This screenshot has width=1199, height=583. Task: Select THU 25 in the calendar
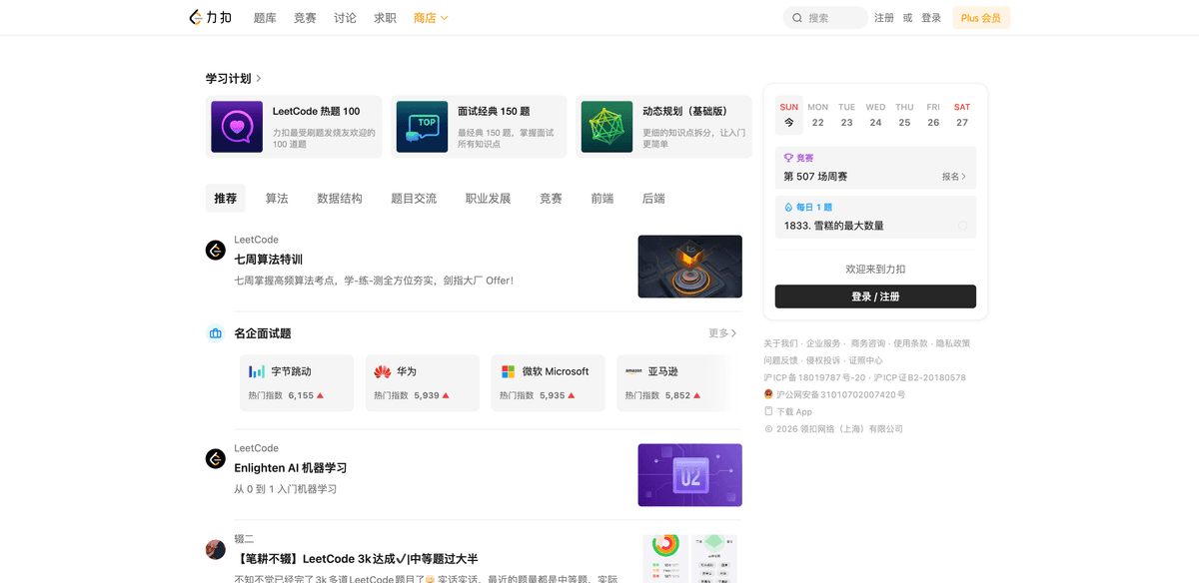tap(904, 115)
